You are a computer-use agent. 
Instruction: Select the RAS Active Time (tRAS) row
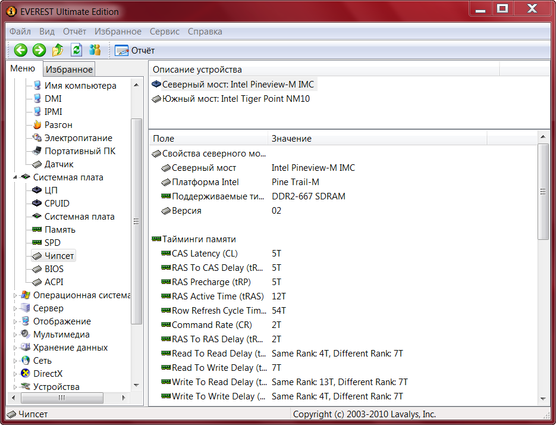coord(343,296)
